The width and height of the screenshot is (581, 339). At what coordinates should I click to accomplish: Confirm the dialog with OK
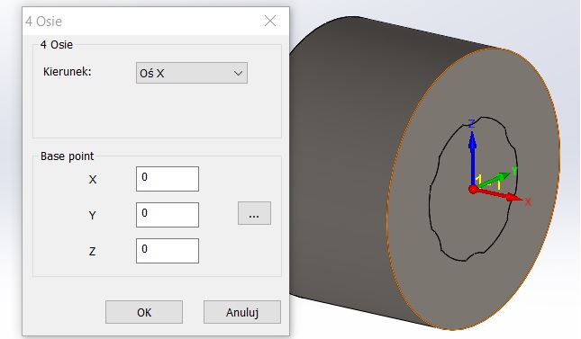point(144,312)
